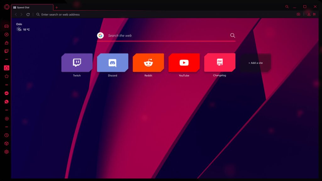Open a new tab with the plus button
322x181 pixels.
click(57, 7)
